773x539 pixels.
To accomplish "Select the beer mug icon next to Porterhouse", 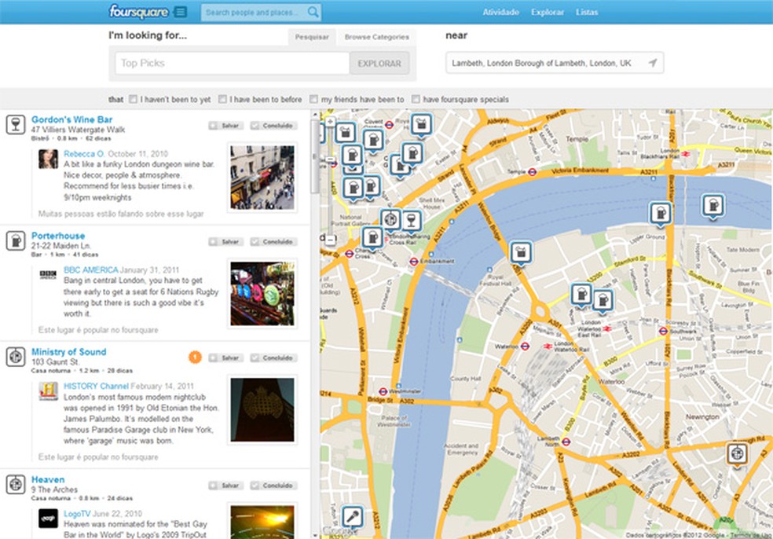I will click(15, 241).
